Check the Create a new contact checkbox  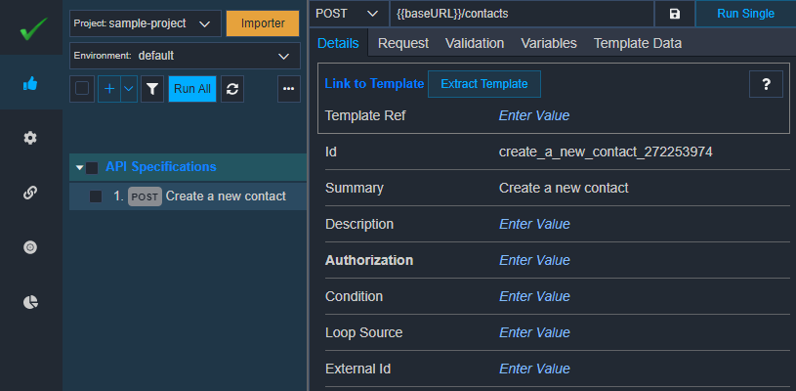pos(96,196)
